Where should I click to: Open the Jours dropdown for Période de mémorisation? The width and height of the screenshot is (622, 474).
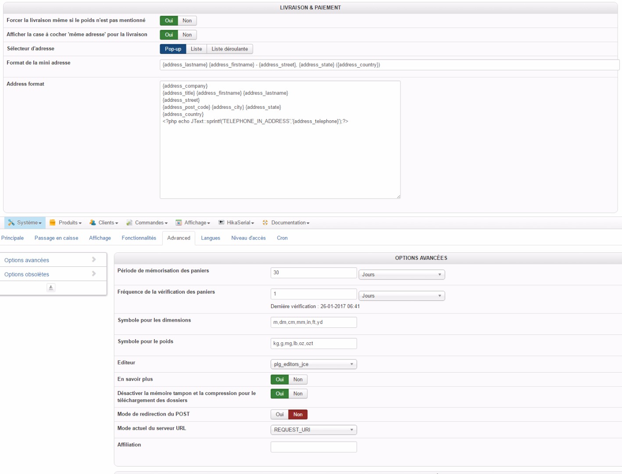(x=402, y=275)
